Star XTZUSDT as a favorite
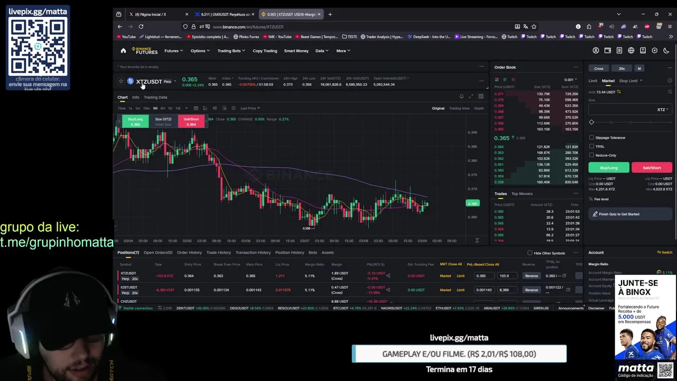 [121, 81]
